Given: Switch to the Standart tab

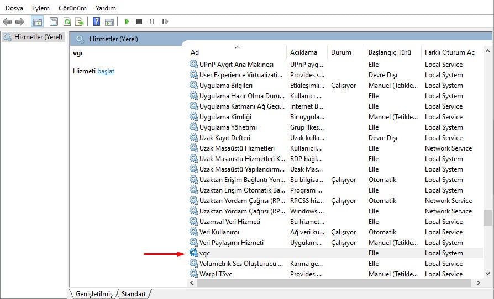Looking at the screenshot, I should [134, 294].
